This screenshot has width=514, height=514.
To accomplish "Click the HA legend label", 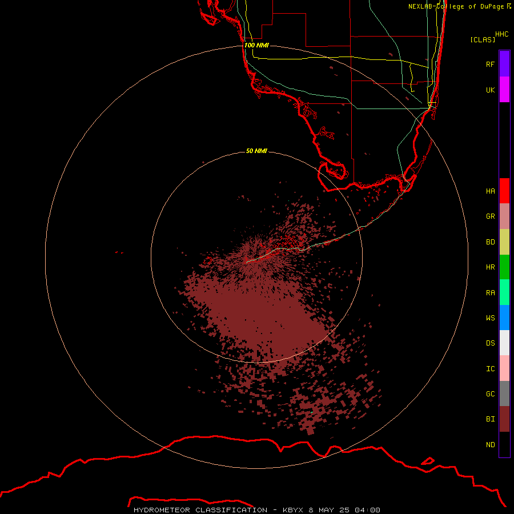I will click(x=490, y=191).
